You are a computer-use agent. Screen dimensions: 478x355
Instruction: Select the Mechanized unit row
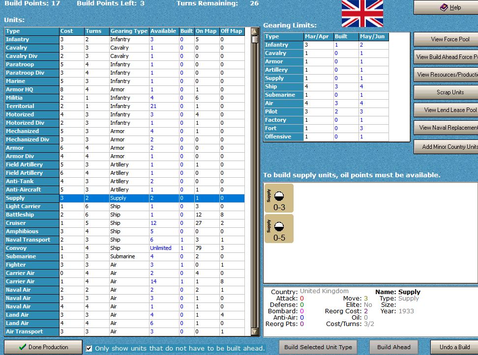tap(124, 131)
